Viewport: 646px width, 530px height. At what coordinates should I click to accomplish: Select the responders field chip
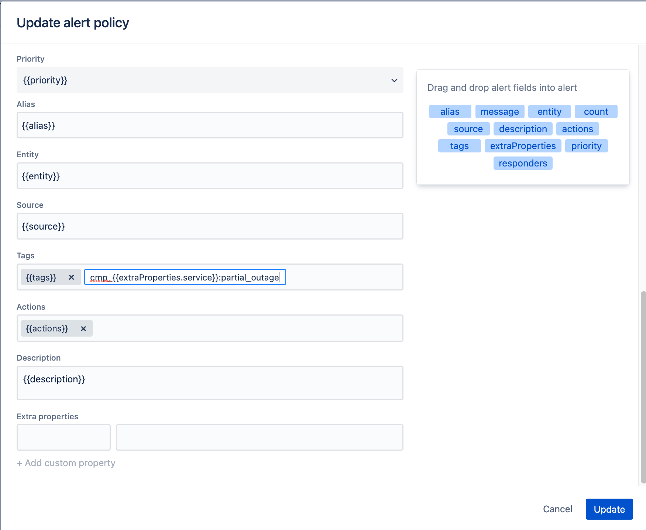523,163
